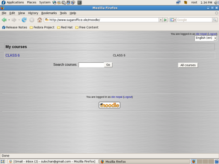Switch to the Gmail Inbox taskbar window
The image size is (219, 164).
tap(53, 162)
